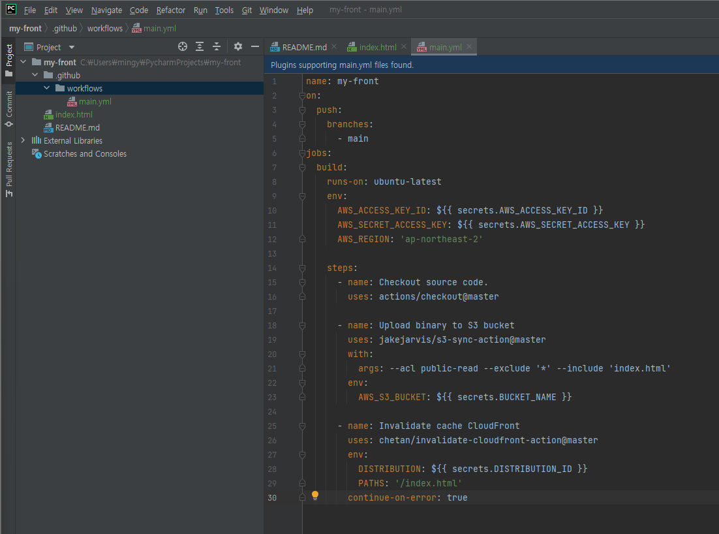Open the File menu

coord(30,10)
